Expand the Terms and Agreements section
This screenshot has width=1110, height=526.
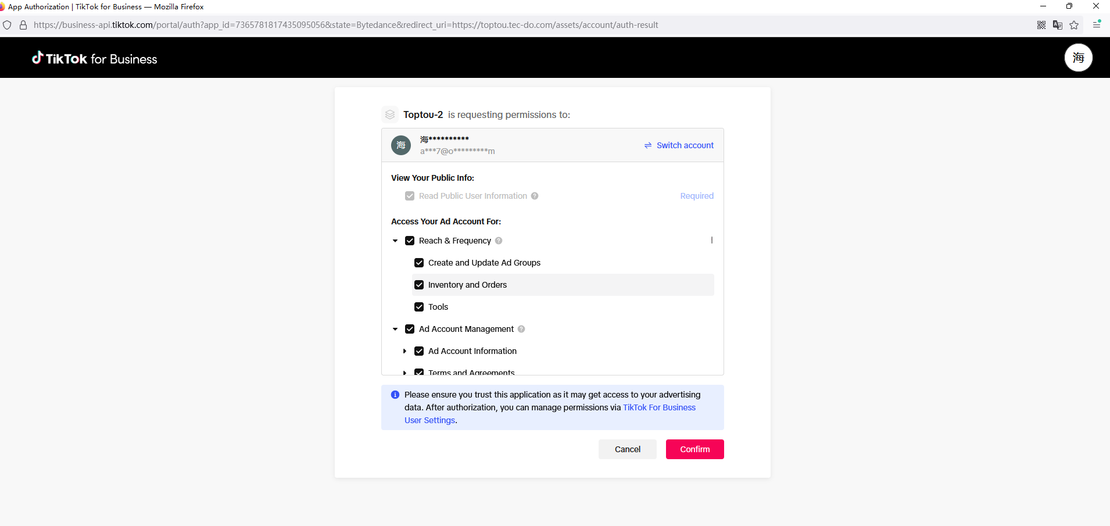coord(404,373)
